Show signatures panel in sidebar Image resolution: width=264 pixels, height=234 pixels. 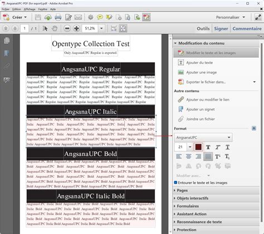7,80
